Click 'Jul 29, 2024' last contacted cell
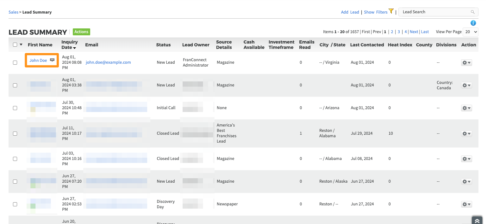Viewport: 487px width, 224px height. point(362,133)
